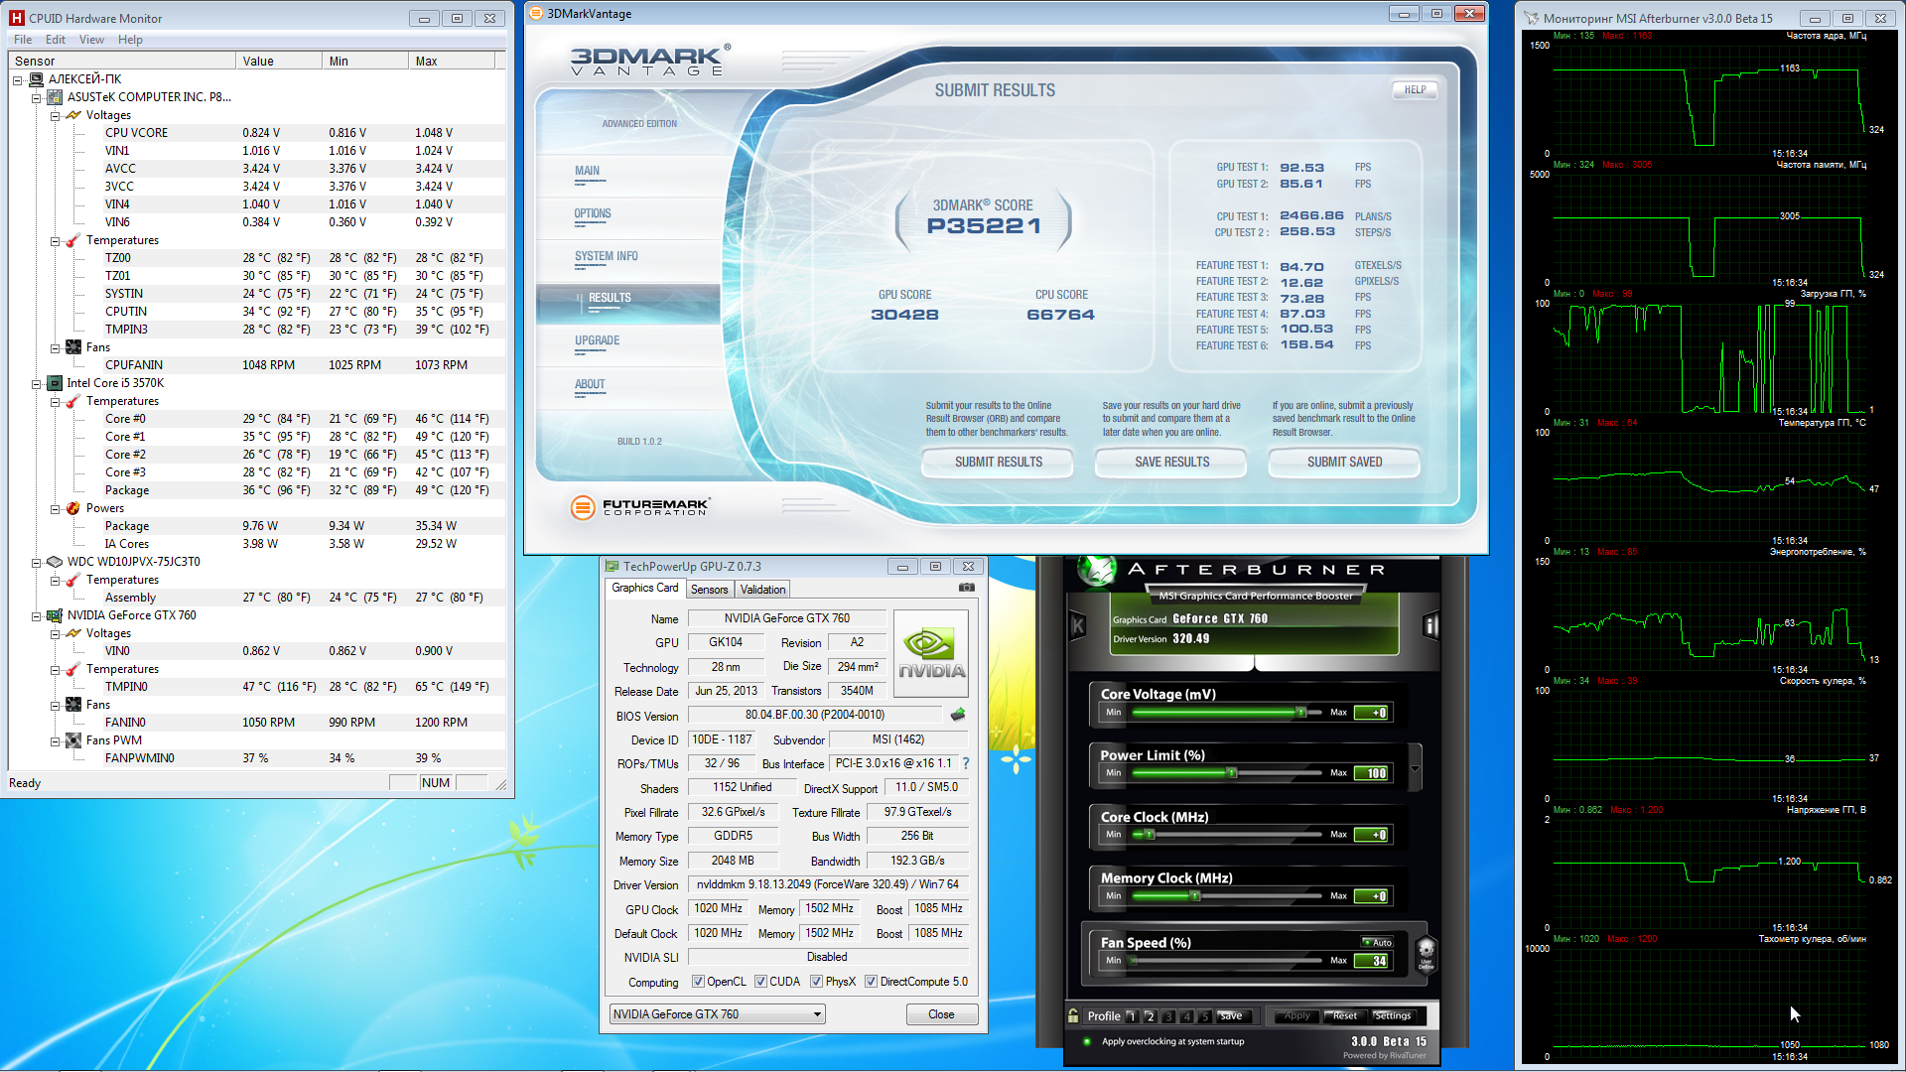Open the Afterburner info panel icon
This screenshot has height=1072, width=1906.
(1430, 626)
